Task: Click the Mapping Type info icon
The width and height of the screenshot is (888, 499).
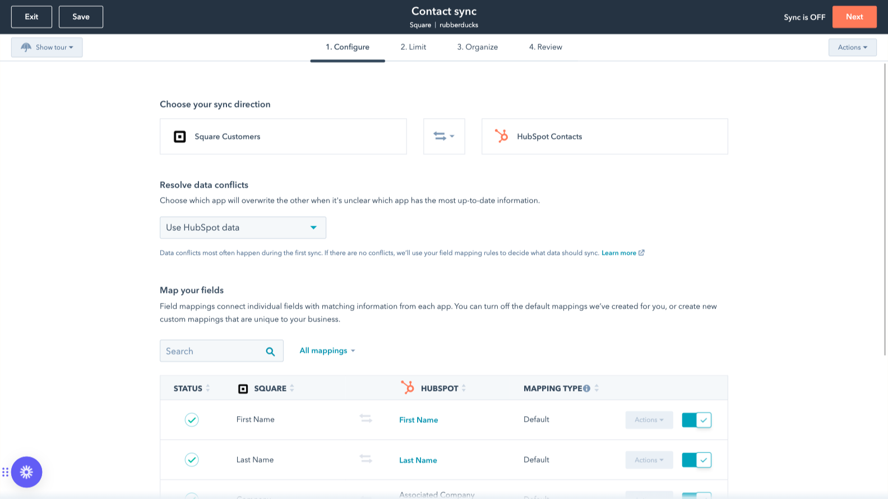Action: (586, 389)
